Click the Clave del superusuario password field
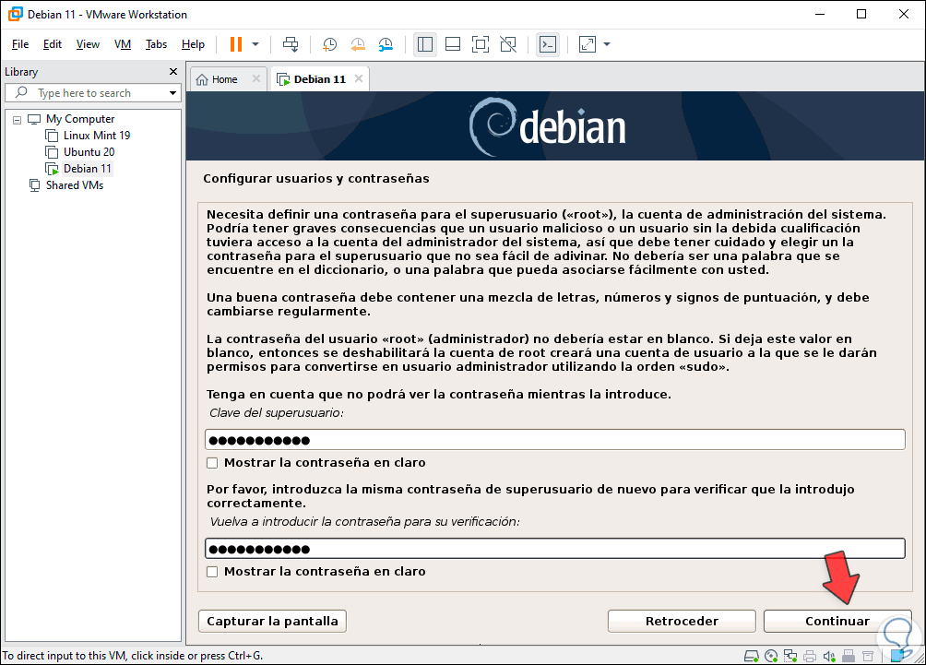The image size is (926, 665). (555, 440)
